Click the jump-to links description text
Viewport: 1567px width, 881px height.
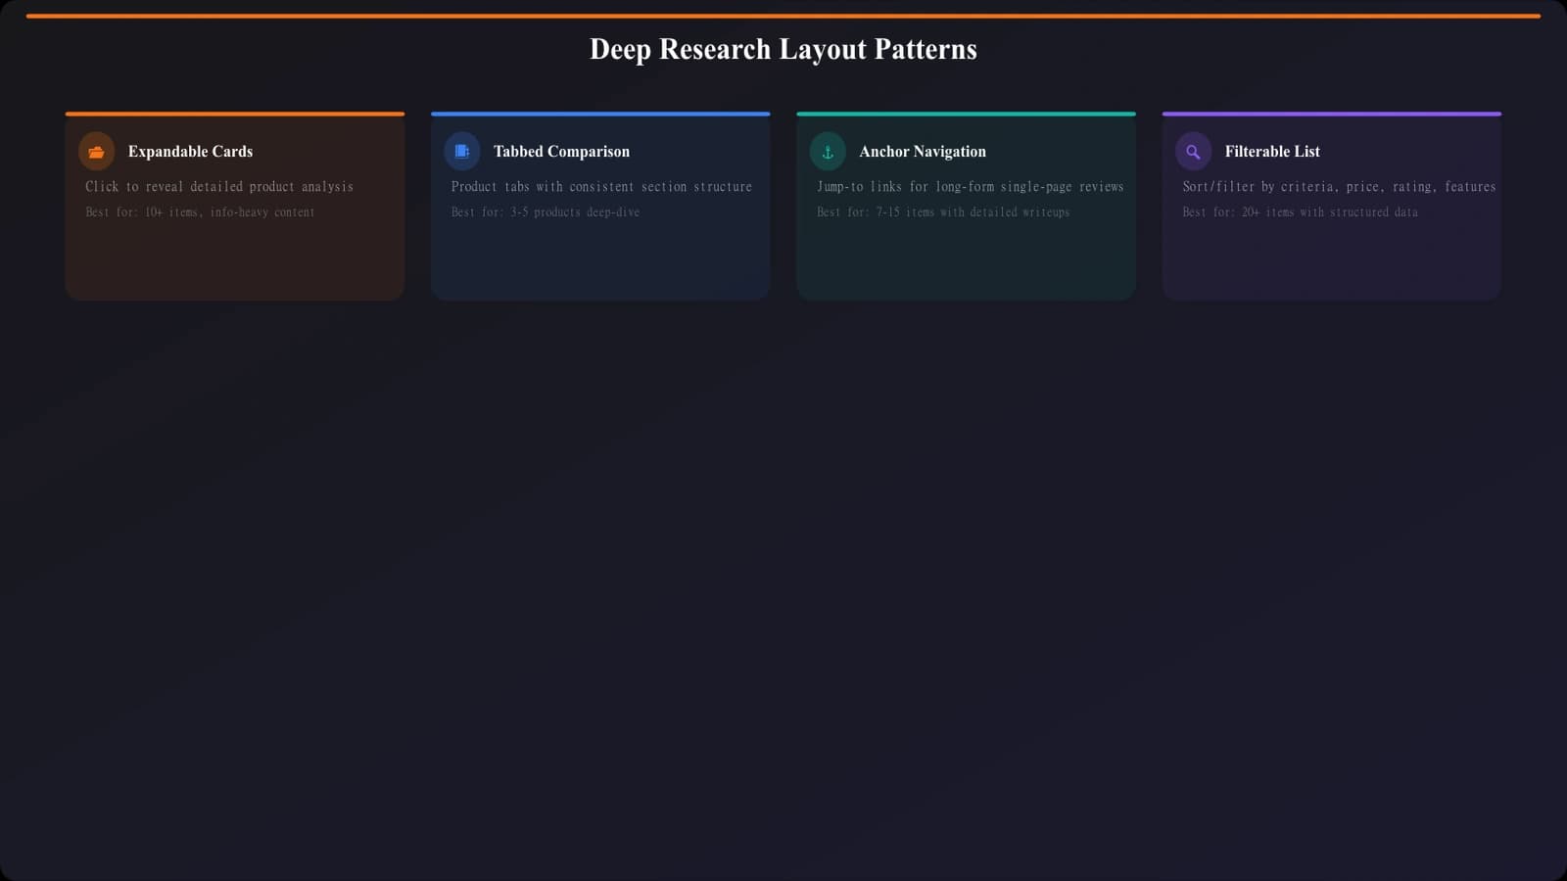[969, 186]
